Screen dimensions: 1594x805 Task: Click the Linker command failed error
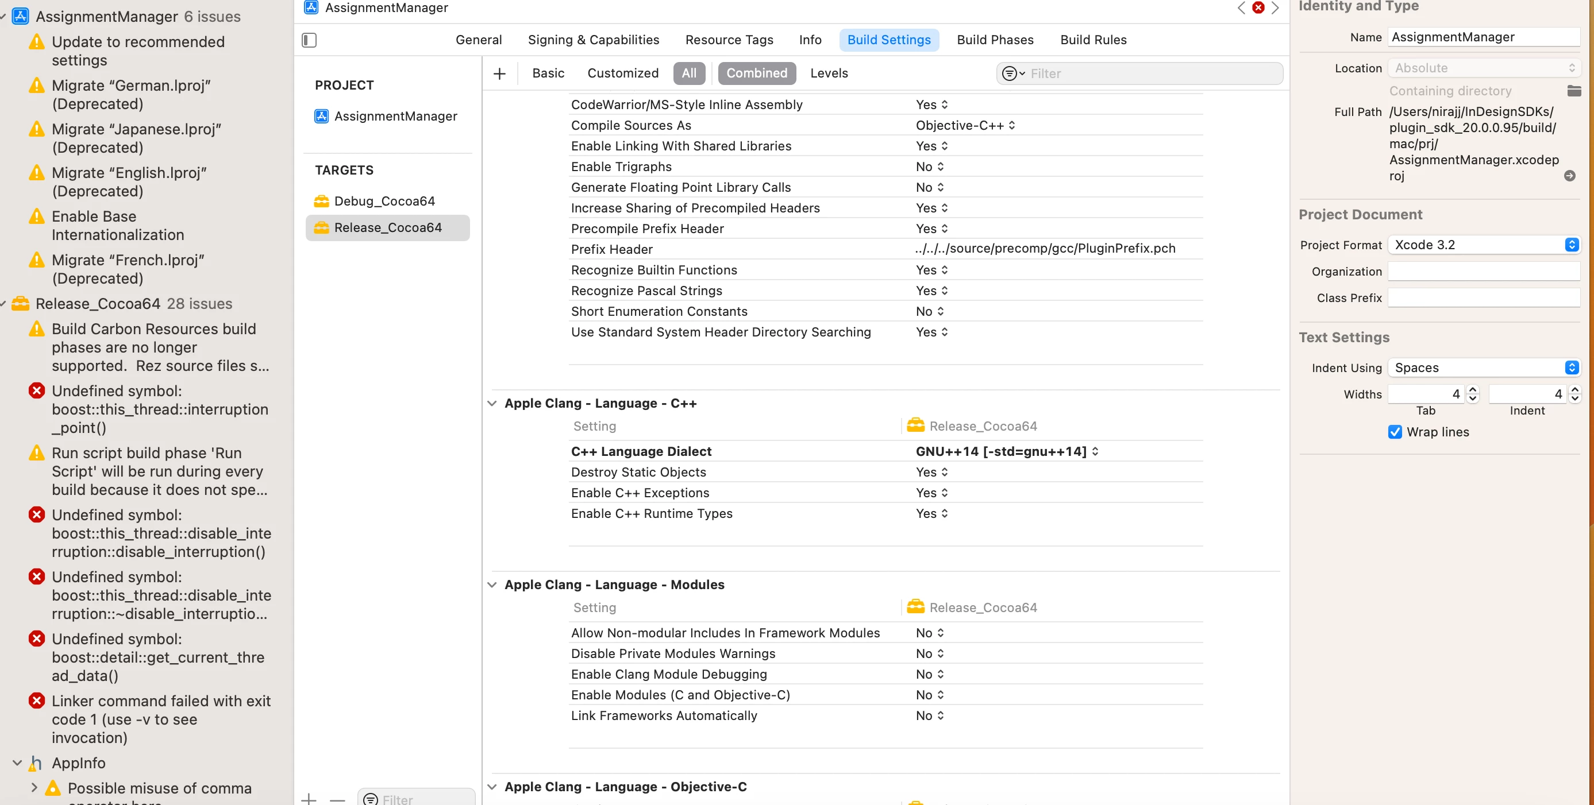(160, 719)
